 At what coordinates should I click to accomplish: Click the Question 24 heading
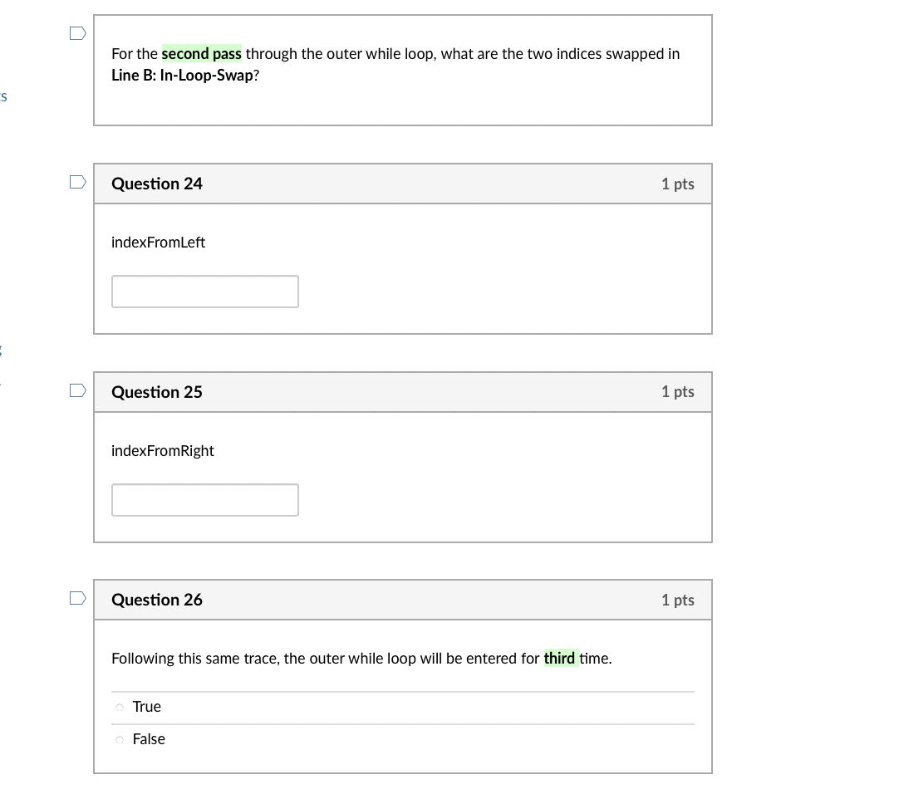tap(156, 184)
